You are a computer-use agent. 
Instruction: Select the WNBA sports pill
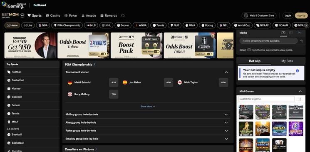pyautogui.click(x=141, y=25)
